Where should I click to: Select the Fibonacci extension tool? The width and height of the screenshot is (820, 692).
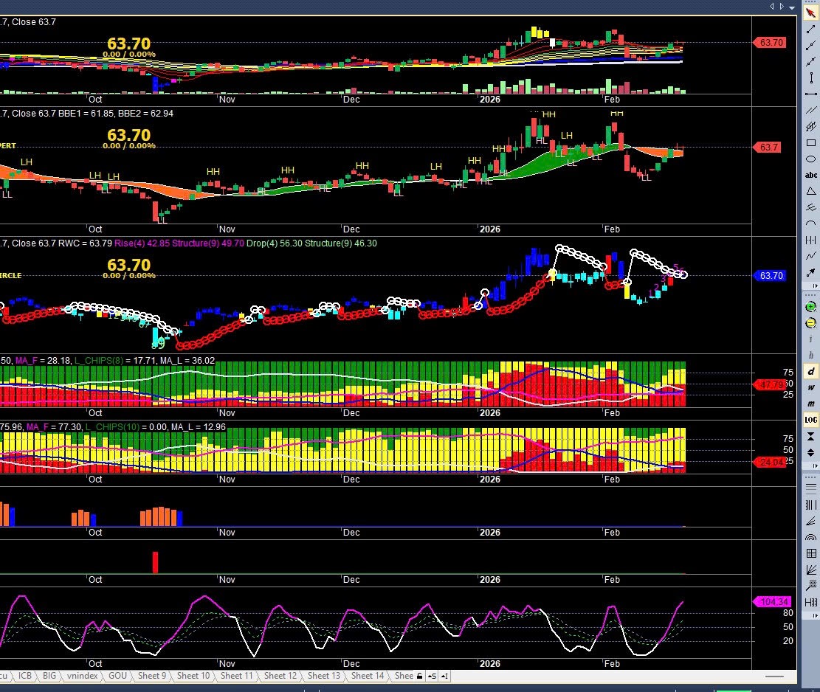(x=810, y=585)
